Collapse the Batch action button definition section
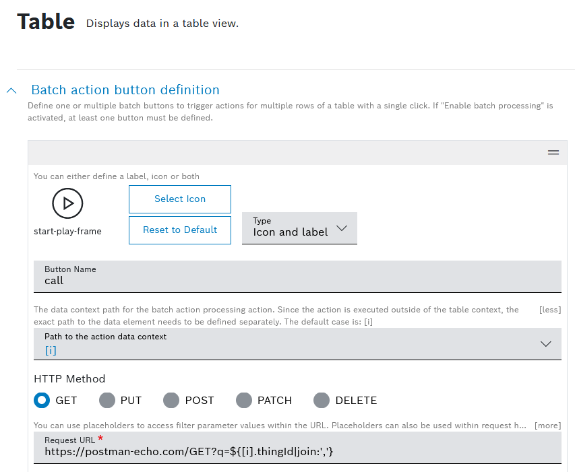 coord(11,90)
